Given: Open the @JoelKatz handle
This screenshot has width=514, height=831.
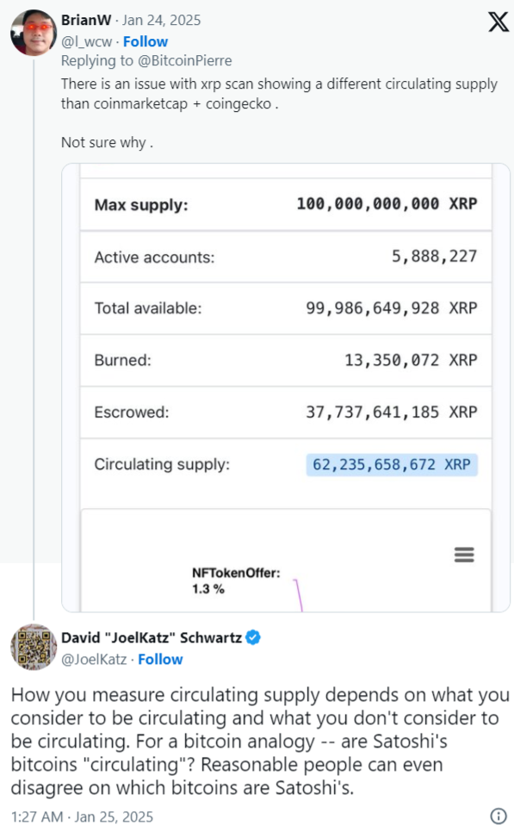Looking at the screenshot, I should coord(94,660).
